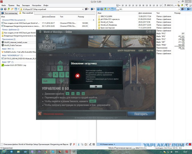Go back in the right pane
Image resolution: width=192 pixels, height=154 pixels.
click(98, 9)
